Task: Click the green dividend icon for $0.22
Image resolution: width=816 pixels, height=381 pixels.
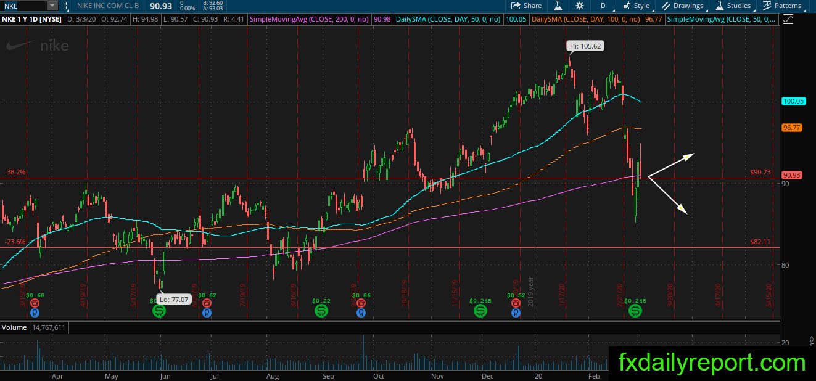Action: (x=321, y=311)
